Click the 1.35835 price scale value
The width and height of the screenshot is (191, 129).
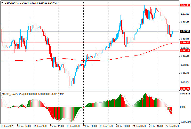click(x=185, y=65)
